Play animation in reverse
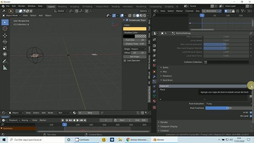The image size is (254, 143). tap(74, 120)
